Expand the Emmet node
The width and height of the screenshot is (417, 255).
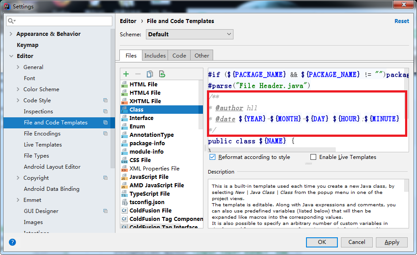18,200
